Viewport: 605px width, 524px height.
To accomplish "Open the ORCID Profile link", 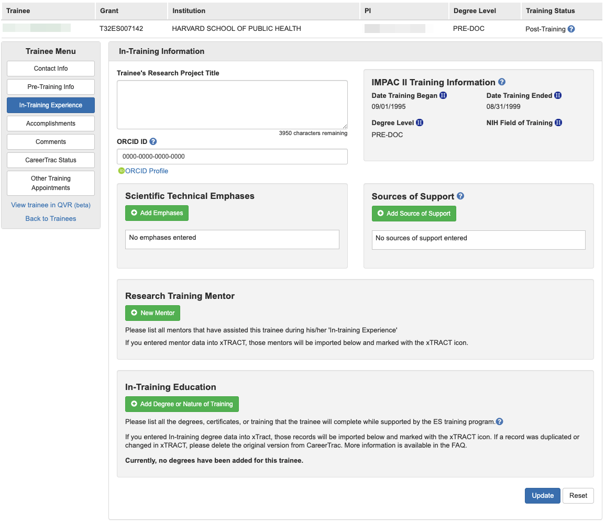I will click(x=146, y=171).
